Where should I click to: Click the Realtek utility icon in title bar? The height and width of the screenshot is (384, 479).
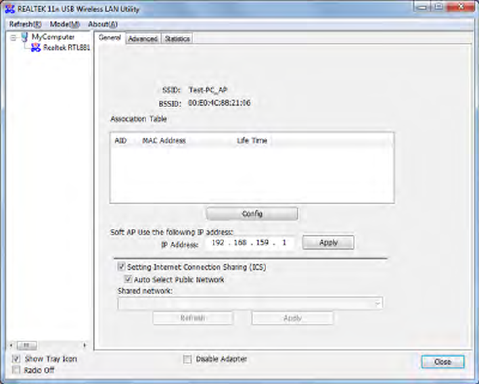9,9
